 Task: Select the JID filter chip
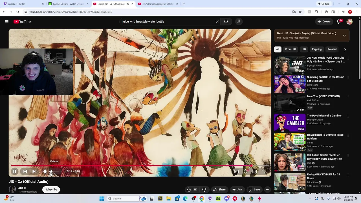coord(304,49)
